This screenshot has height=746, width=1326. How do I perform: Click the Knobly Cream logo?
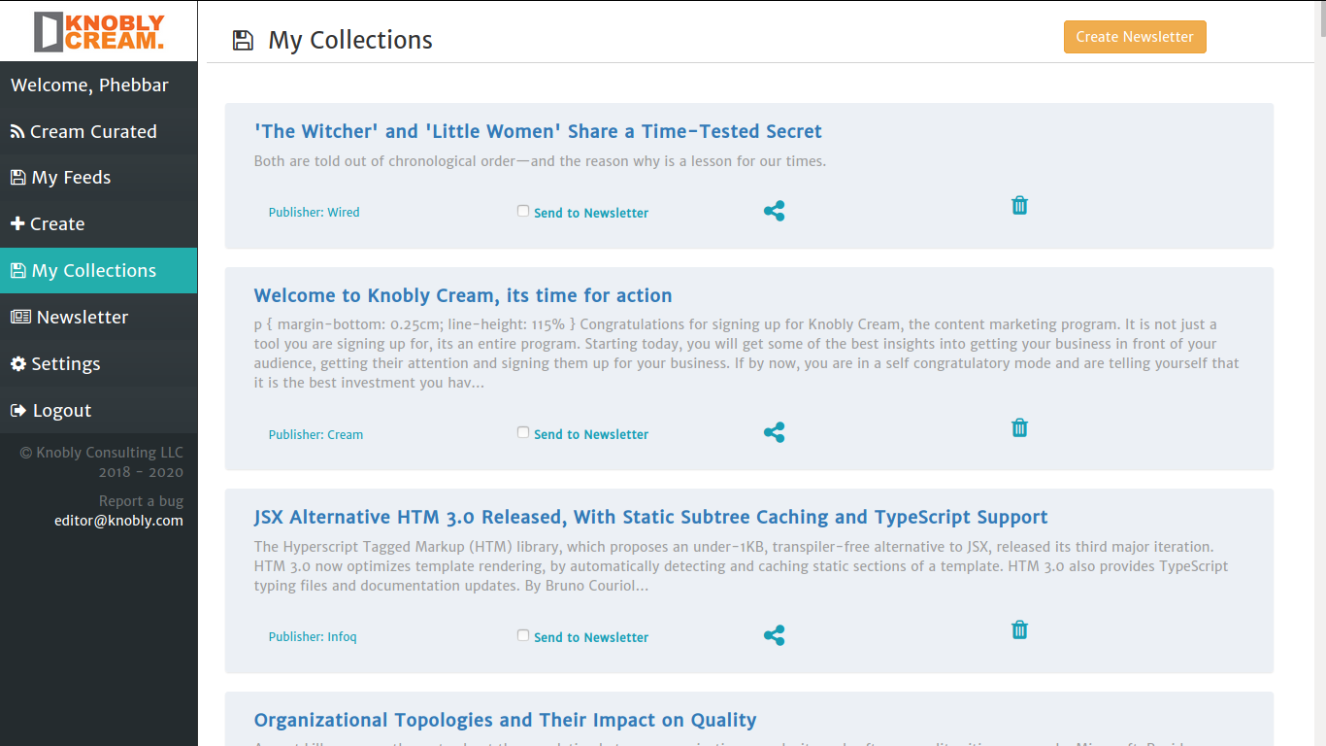tap(99, 31)
